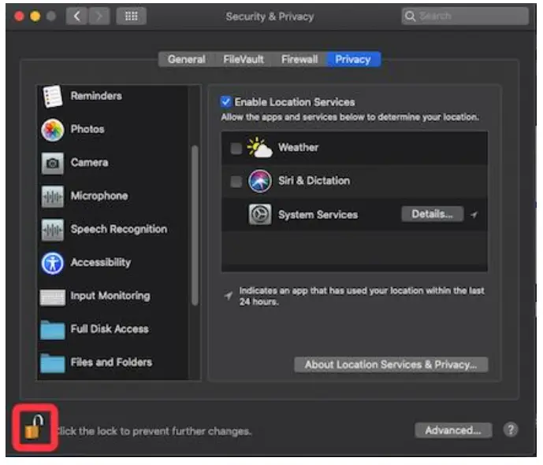This screenshot has width=543, height=465.
Task: Click the System Services label
Action: click(318, 215)
